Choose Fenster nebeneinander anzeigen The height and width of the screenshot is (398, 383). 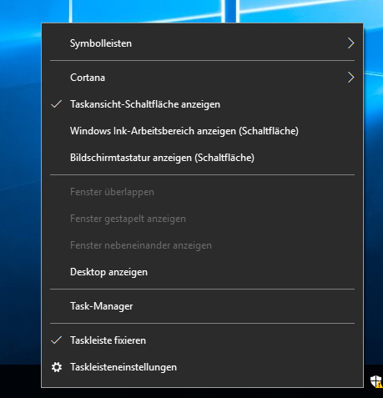[x=202, y=245]
